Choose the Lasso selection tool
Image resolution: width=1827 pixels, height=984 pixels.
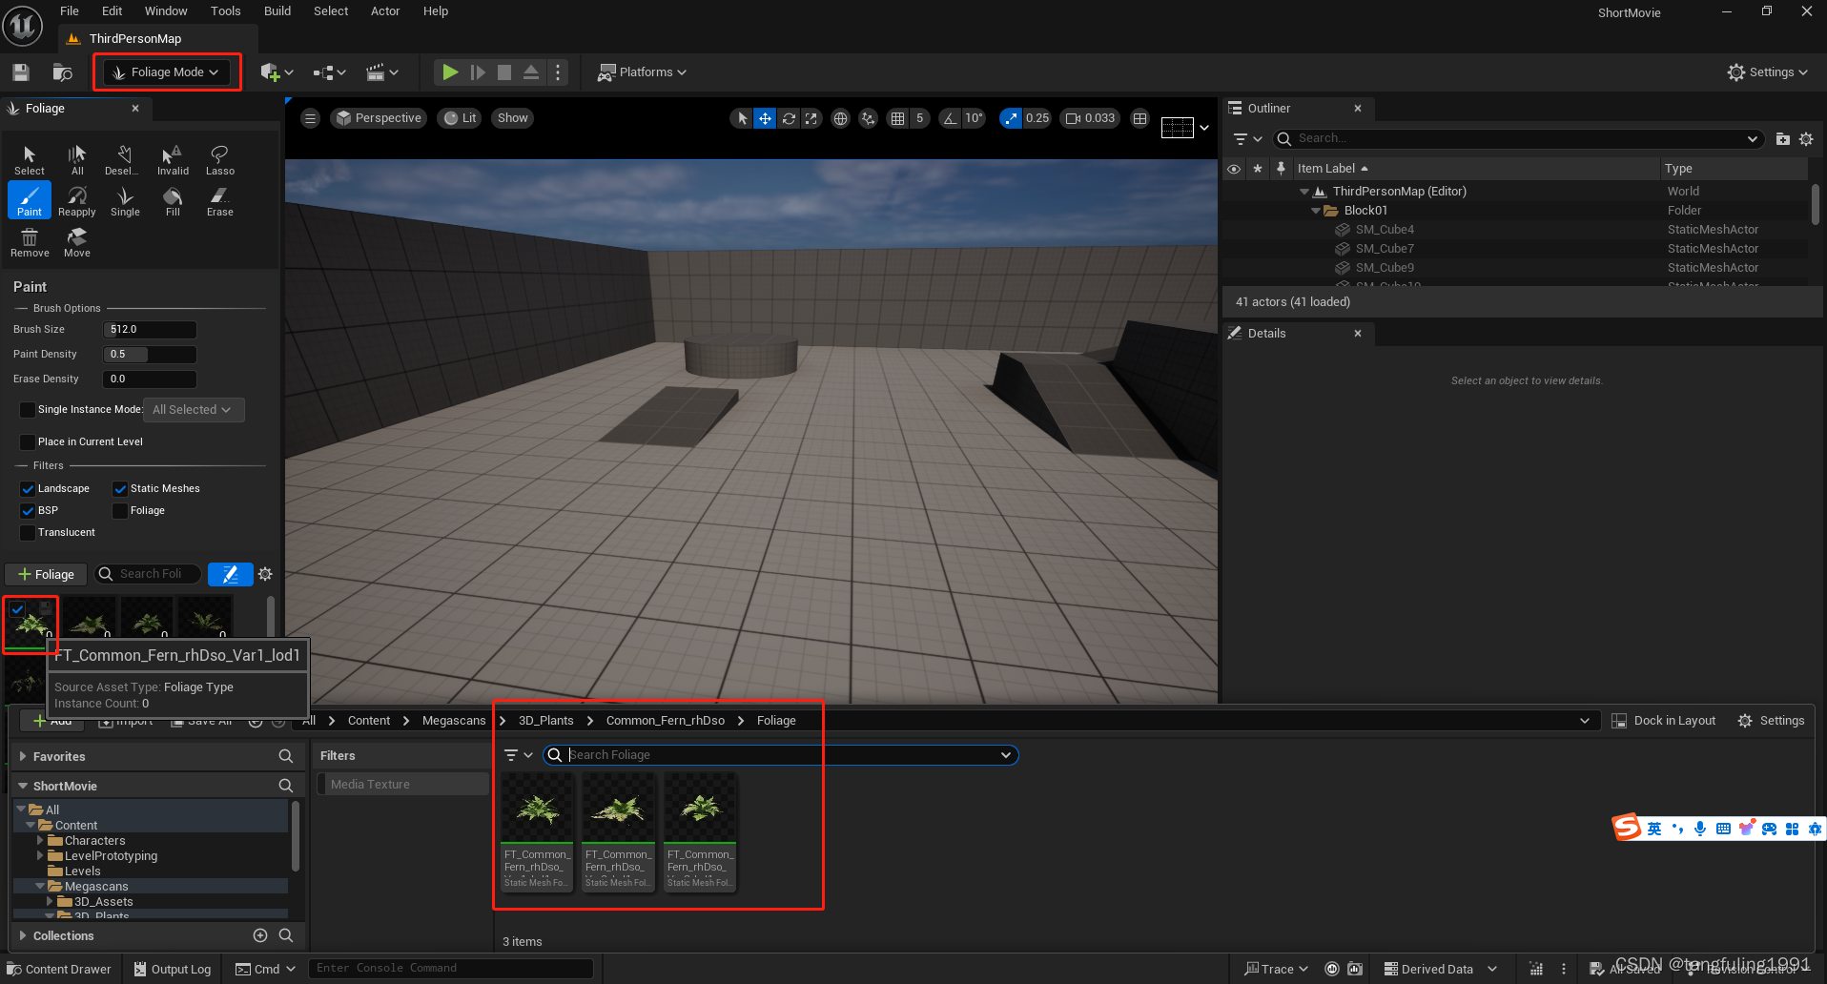pyautogui.click(x=220, y=159)
